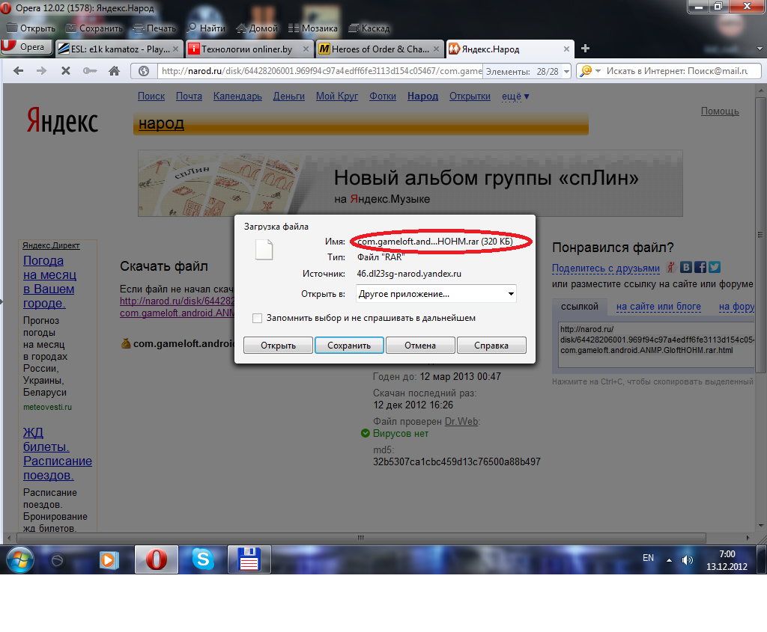Click the globe site info icon

144,71
